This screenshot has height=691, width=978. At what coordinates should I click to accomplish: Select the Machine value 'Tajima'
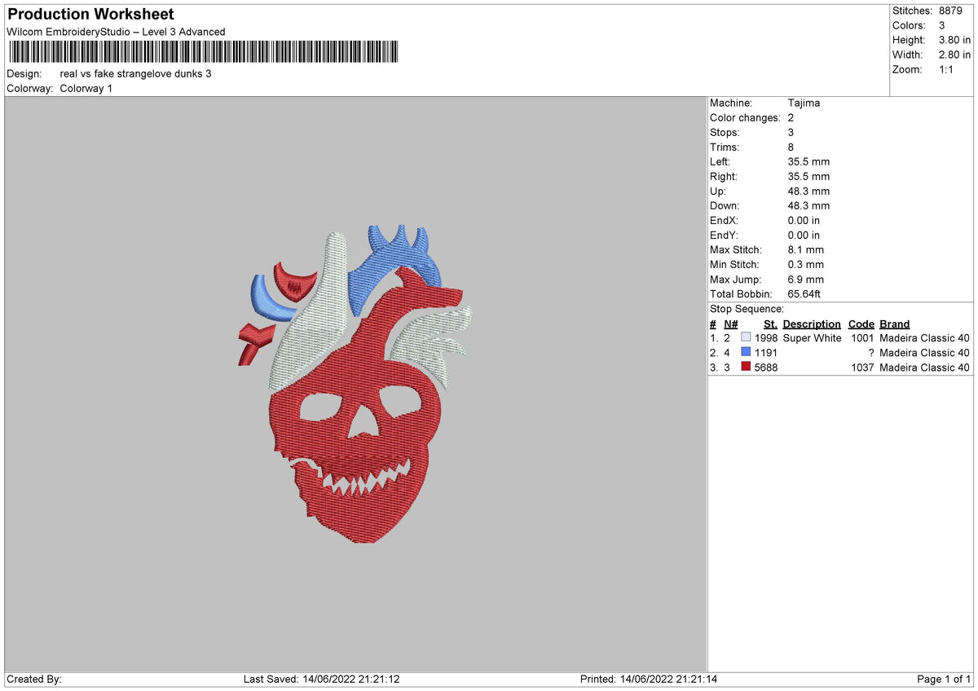click(x=804, y=103)
